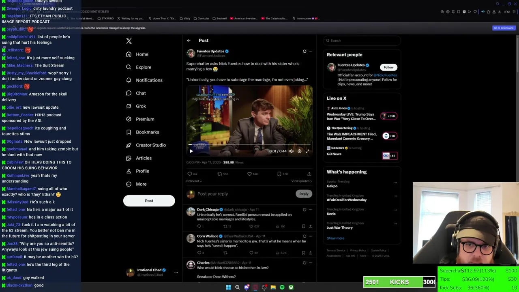Open Discord from the taskbar
The image size is (519, 292).
point(246,288)
